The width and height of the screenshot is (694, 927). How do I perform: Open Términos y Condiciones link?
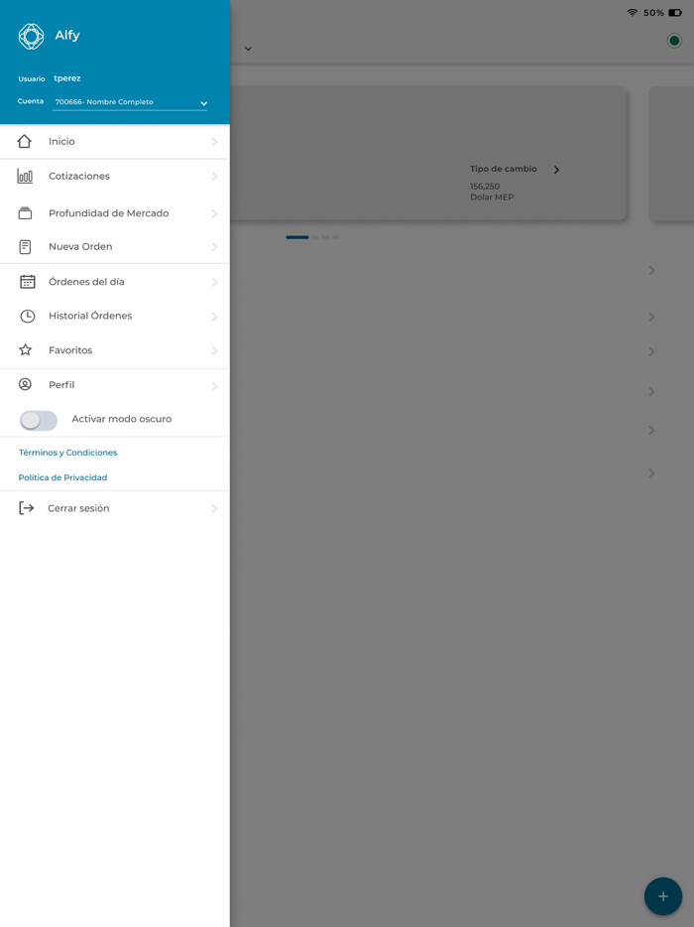pos(68,453)
